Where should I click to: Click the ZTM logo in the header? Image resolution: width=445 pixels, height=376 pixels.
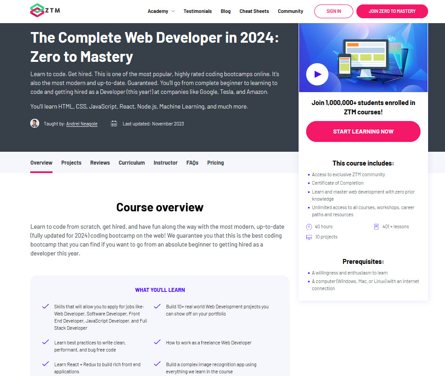click(x=45, y=11)
